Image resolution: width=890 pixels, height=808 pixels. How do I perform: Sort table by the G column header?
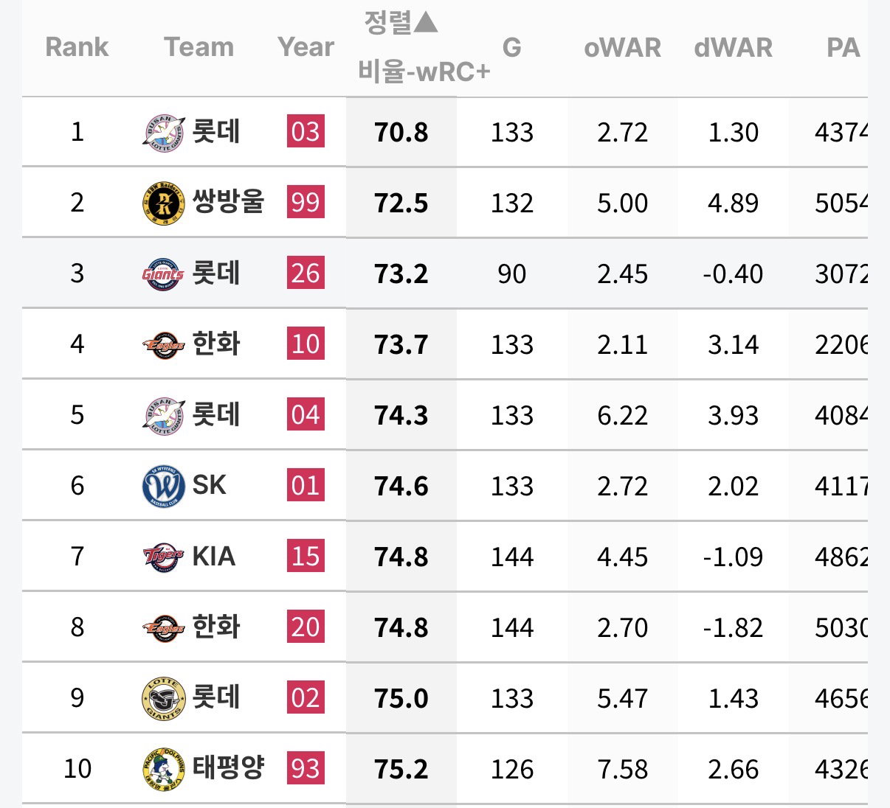[511, 48]
